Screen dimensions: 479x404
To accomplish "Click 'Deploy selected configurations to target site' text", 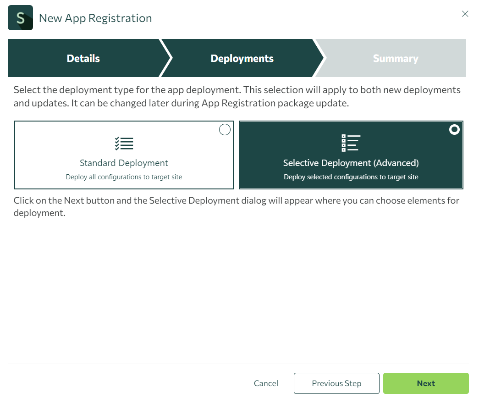I will pos(351,177).
